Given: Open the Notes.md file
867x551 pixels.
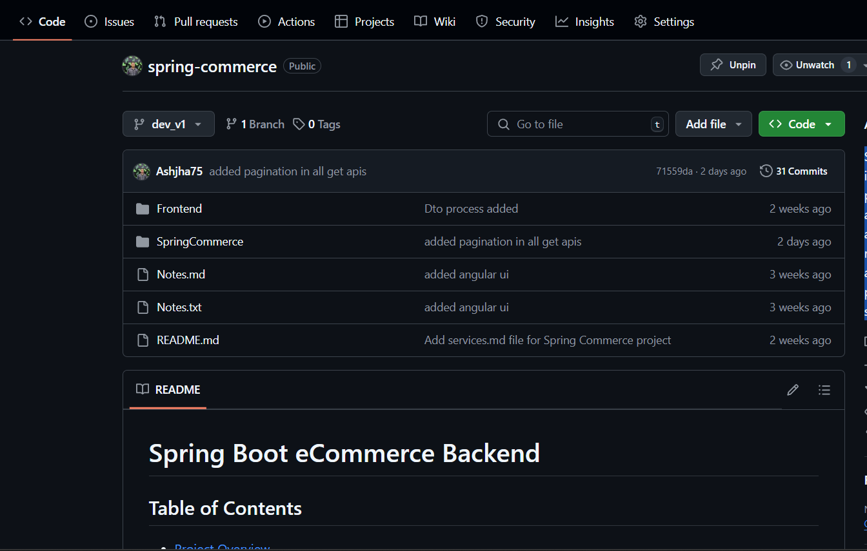Looking at the screenshot, I should pos(181,275).
